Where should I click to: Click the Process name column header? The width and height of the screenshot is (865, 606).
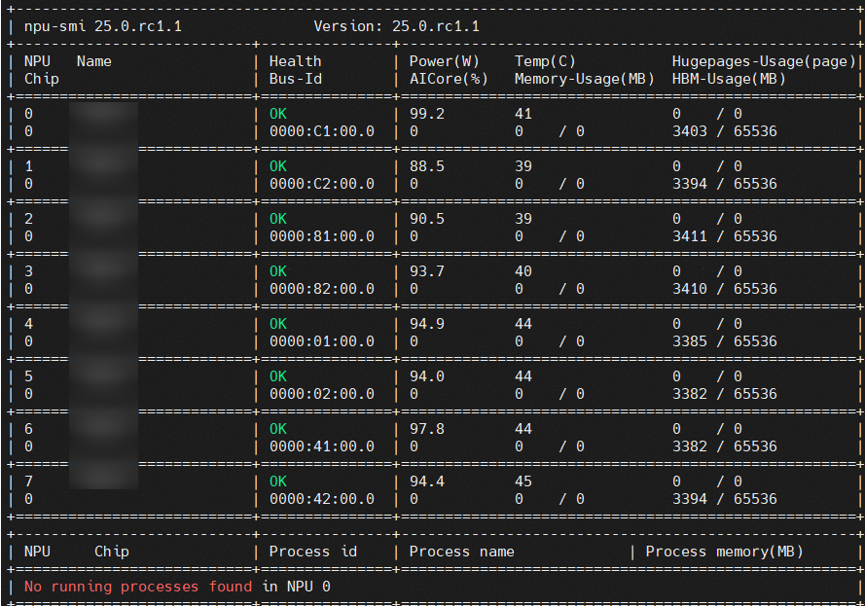point(461,552)
